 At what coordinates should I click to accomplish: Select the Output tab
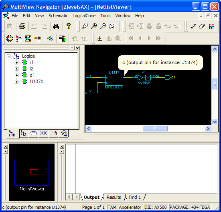click(x=91, y=197)
